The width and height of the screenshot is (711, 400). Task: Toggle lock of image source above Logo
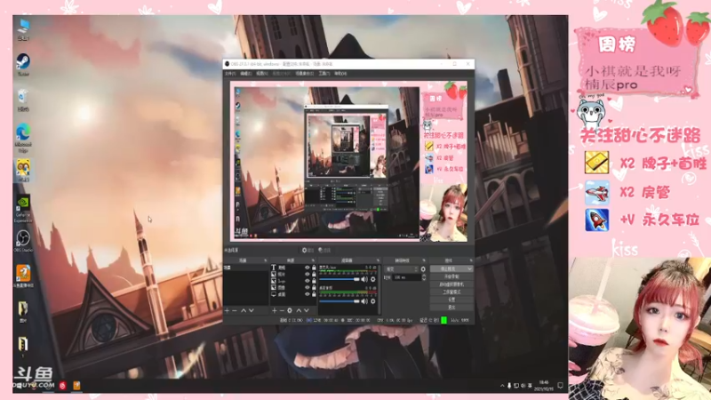coord(314,274)
